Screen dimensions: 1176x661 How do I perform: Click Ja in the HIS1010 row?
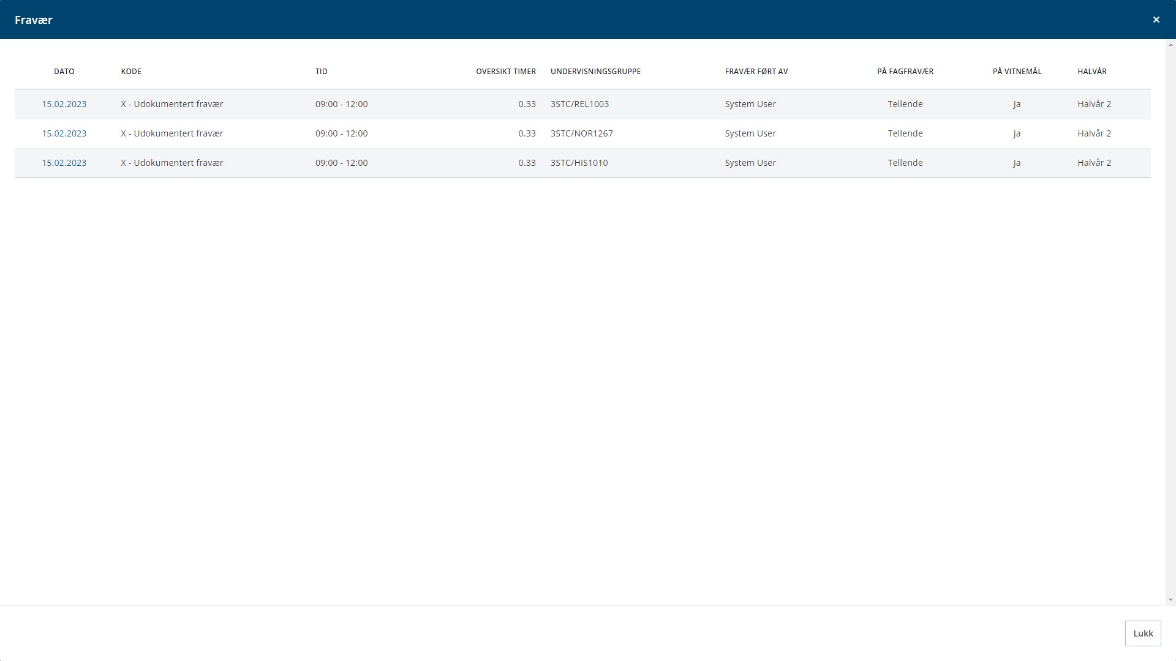pos(1017,163)
